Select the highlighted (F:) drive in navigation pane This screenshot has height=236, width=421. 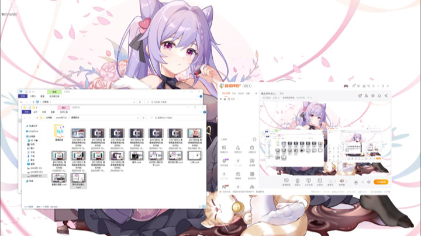point(34,176)
